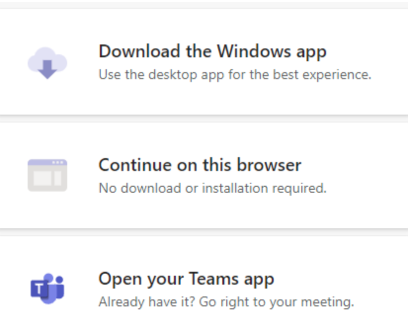Image resolution: width=409 pixels, height=336 pixels.
Task: Click the letter T tile in Teams logo
Action: pos(40,289)
